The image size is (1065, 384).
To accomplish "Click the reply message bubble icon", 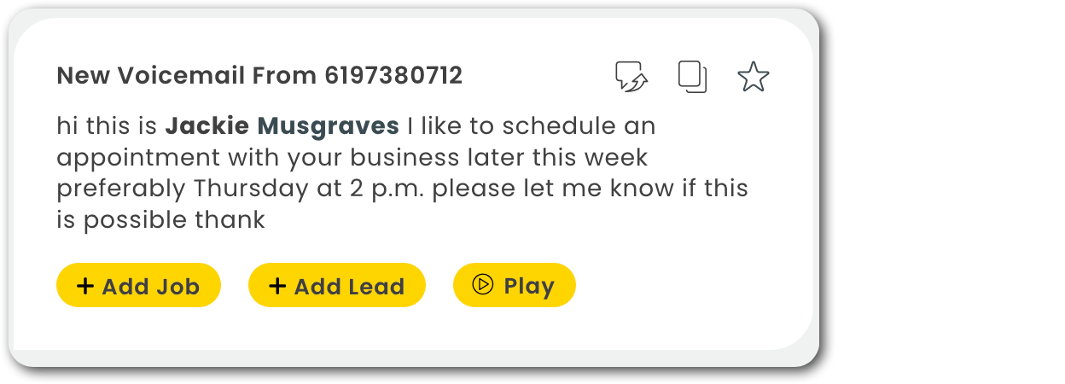I will pyautogui.click(x=631, y=77).
